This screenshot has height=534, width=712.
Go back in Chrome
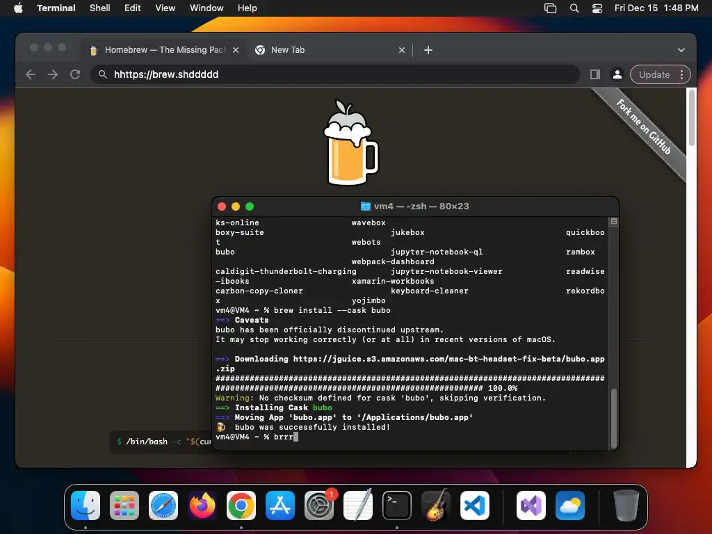pos(31,74)
